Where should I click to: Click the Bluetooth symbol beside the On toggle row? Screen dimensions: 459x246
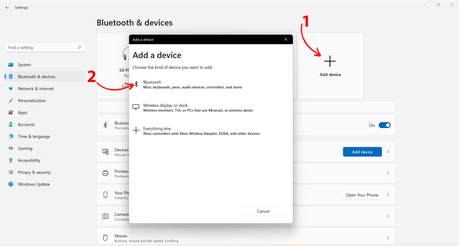106,125
